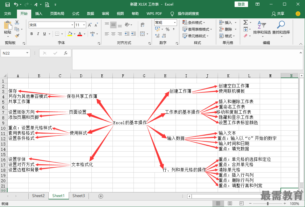This screenshot has width=305, height=207.
Task: Open the 单元格样式 dropdown
Action: 195,36
